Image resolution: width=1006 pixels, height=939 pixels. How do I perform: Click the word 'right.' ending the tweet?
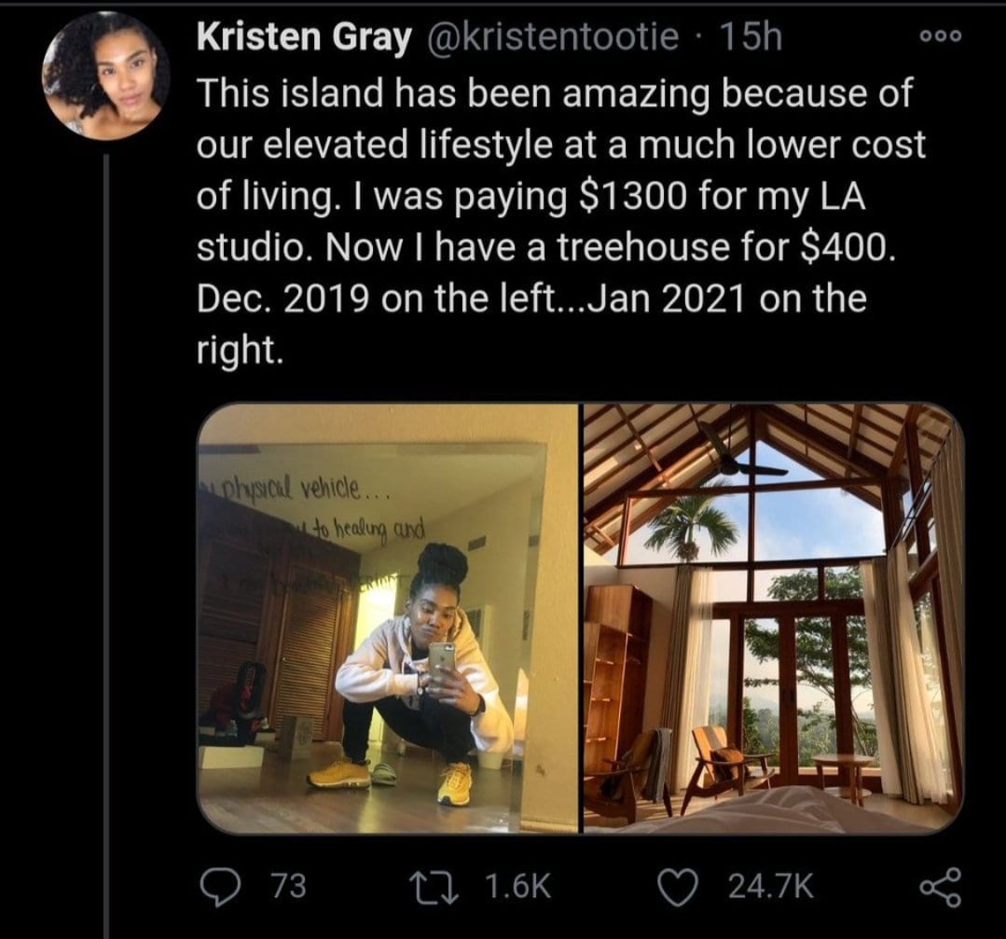240,350
